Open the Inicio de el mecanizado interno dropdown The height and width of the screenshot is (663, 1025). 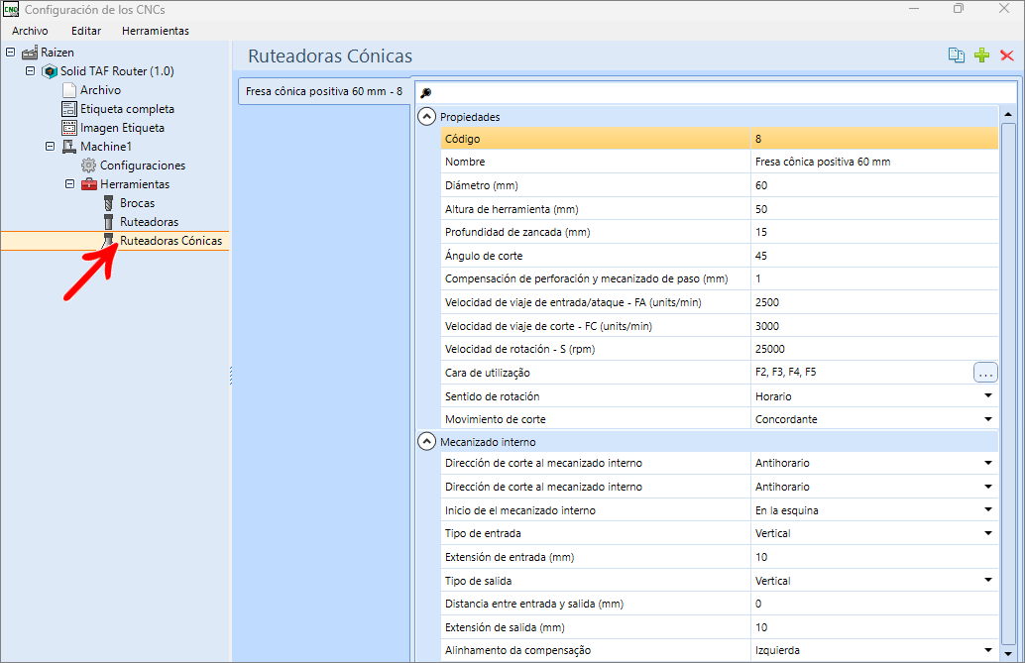(987, 510)
